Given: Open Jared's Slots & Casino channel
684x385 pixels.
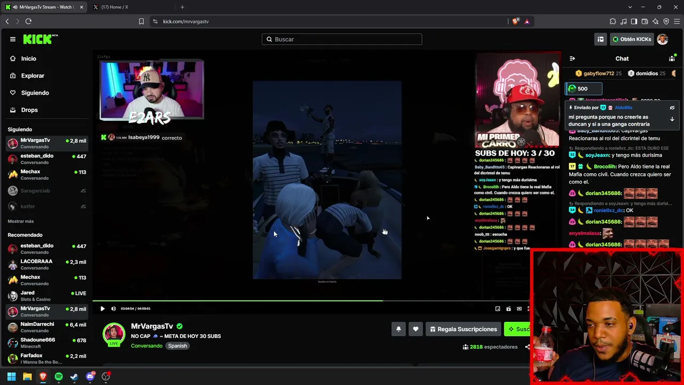Looking at the screenshot, I should pyautogui.click(x=46, y=296).
